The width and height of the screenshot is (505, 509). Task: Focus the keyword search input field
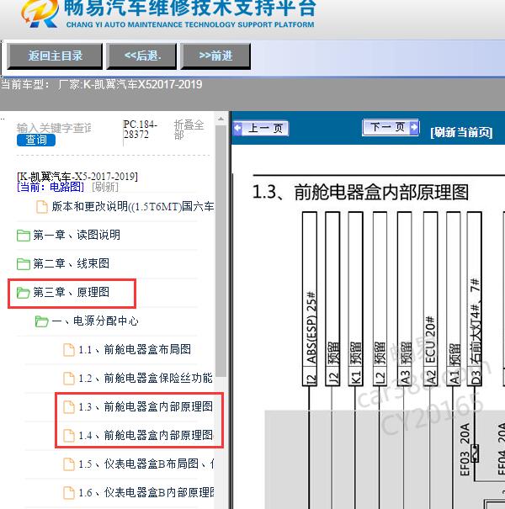pos(54,128)
